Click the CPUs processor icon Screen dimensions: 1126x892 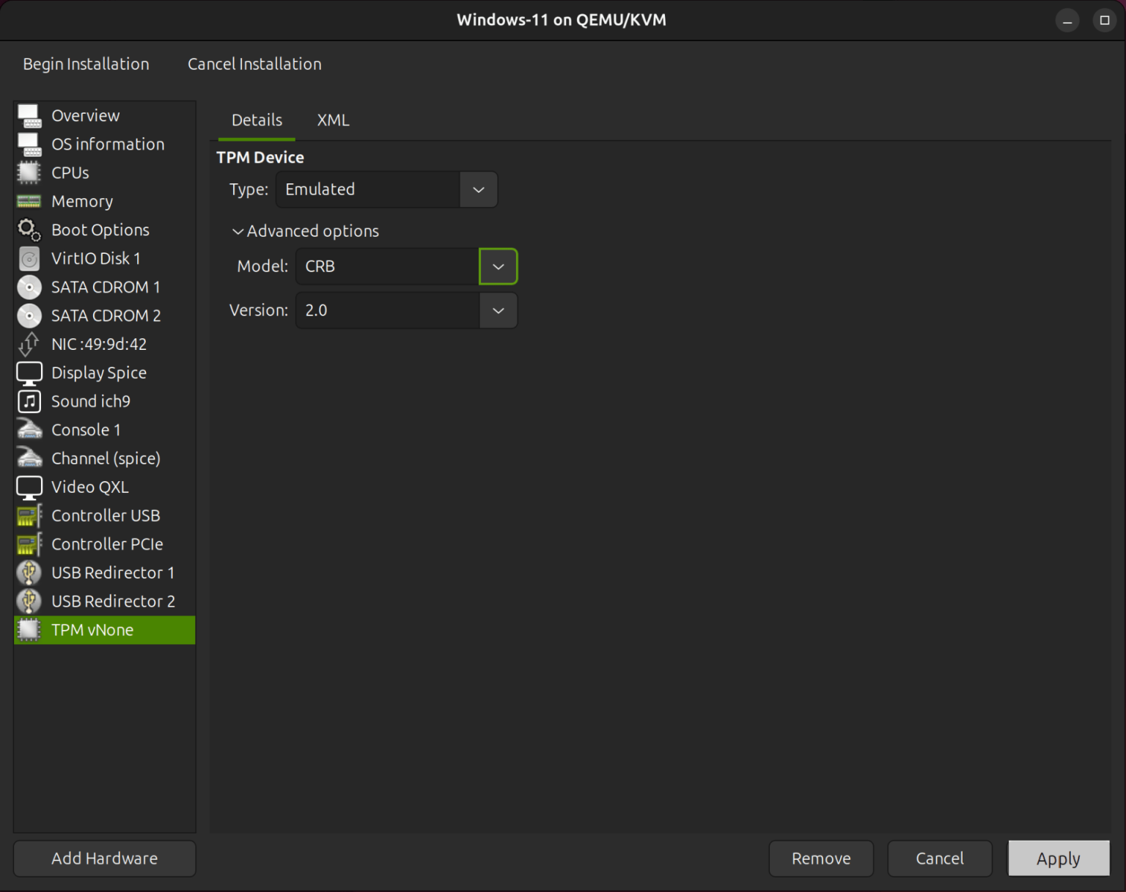pos(29,172)
